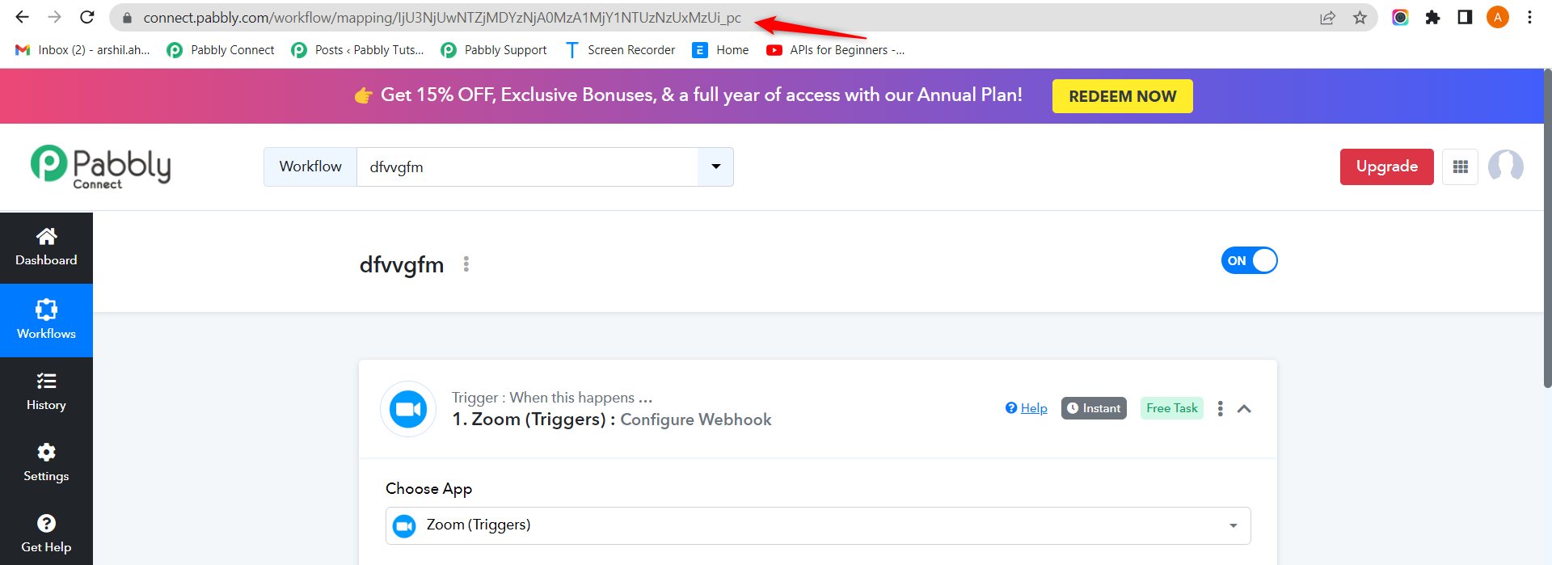Collapse the Zoom trigger step

pyautogui.click(x=1244, y=409)
